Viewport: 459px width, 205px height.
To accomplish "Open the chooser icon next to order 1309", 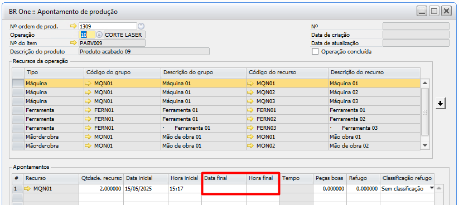I will [141, 26].
